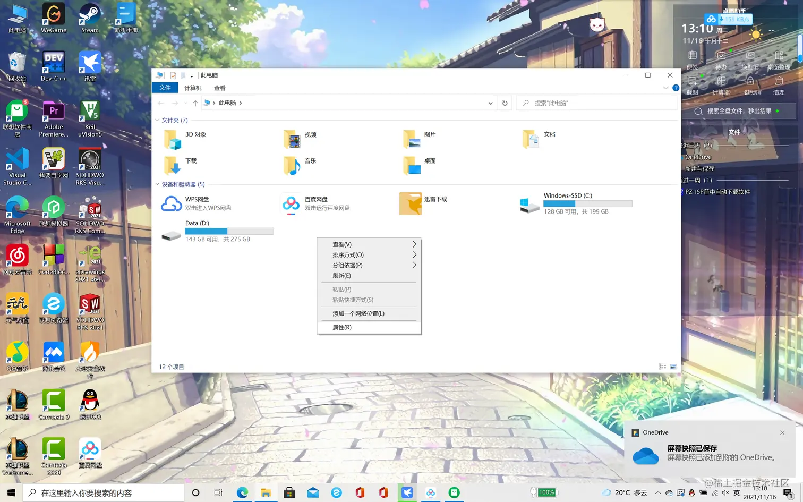The height and width of the screenshot is (502, 803).
Task: Select the 桌面 folder in Explorer
Action: [412, 165]
